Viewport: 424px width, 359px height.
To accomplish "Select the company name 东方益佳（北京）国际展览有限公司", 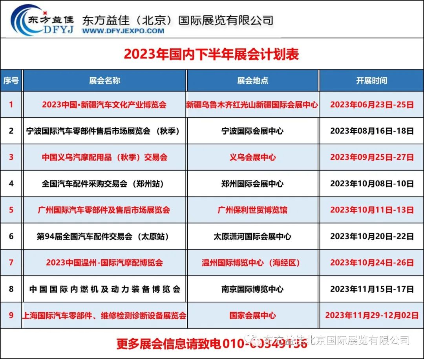I will 178,20.
